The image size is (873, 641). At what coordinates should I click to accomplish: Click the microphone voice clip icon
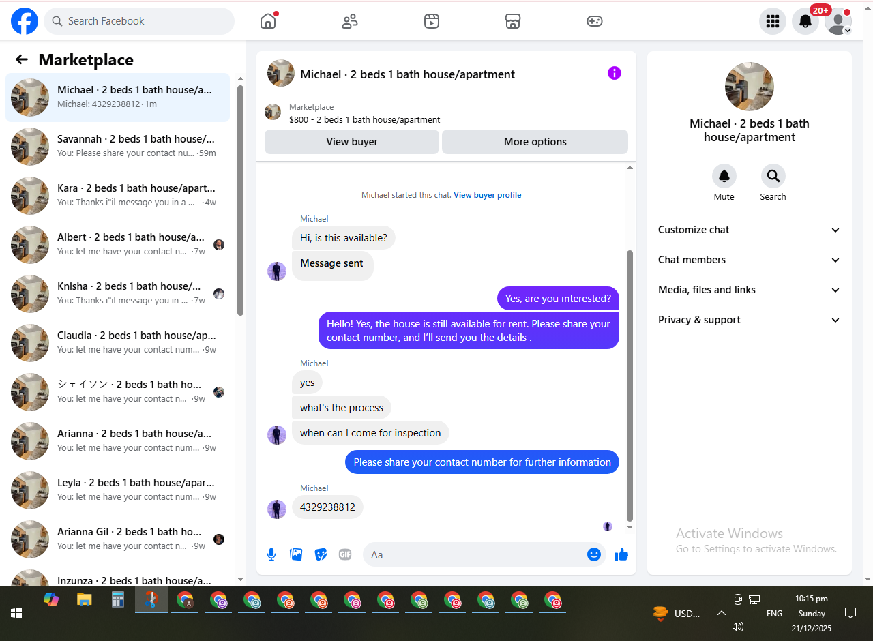pyautogui.click(x=271, y=554)
